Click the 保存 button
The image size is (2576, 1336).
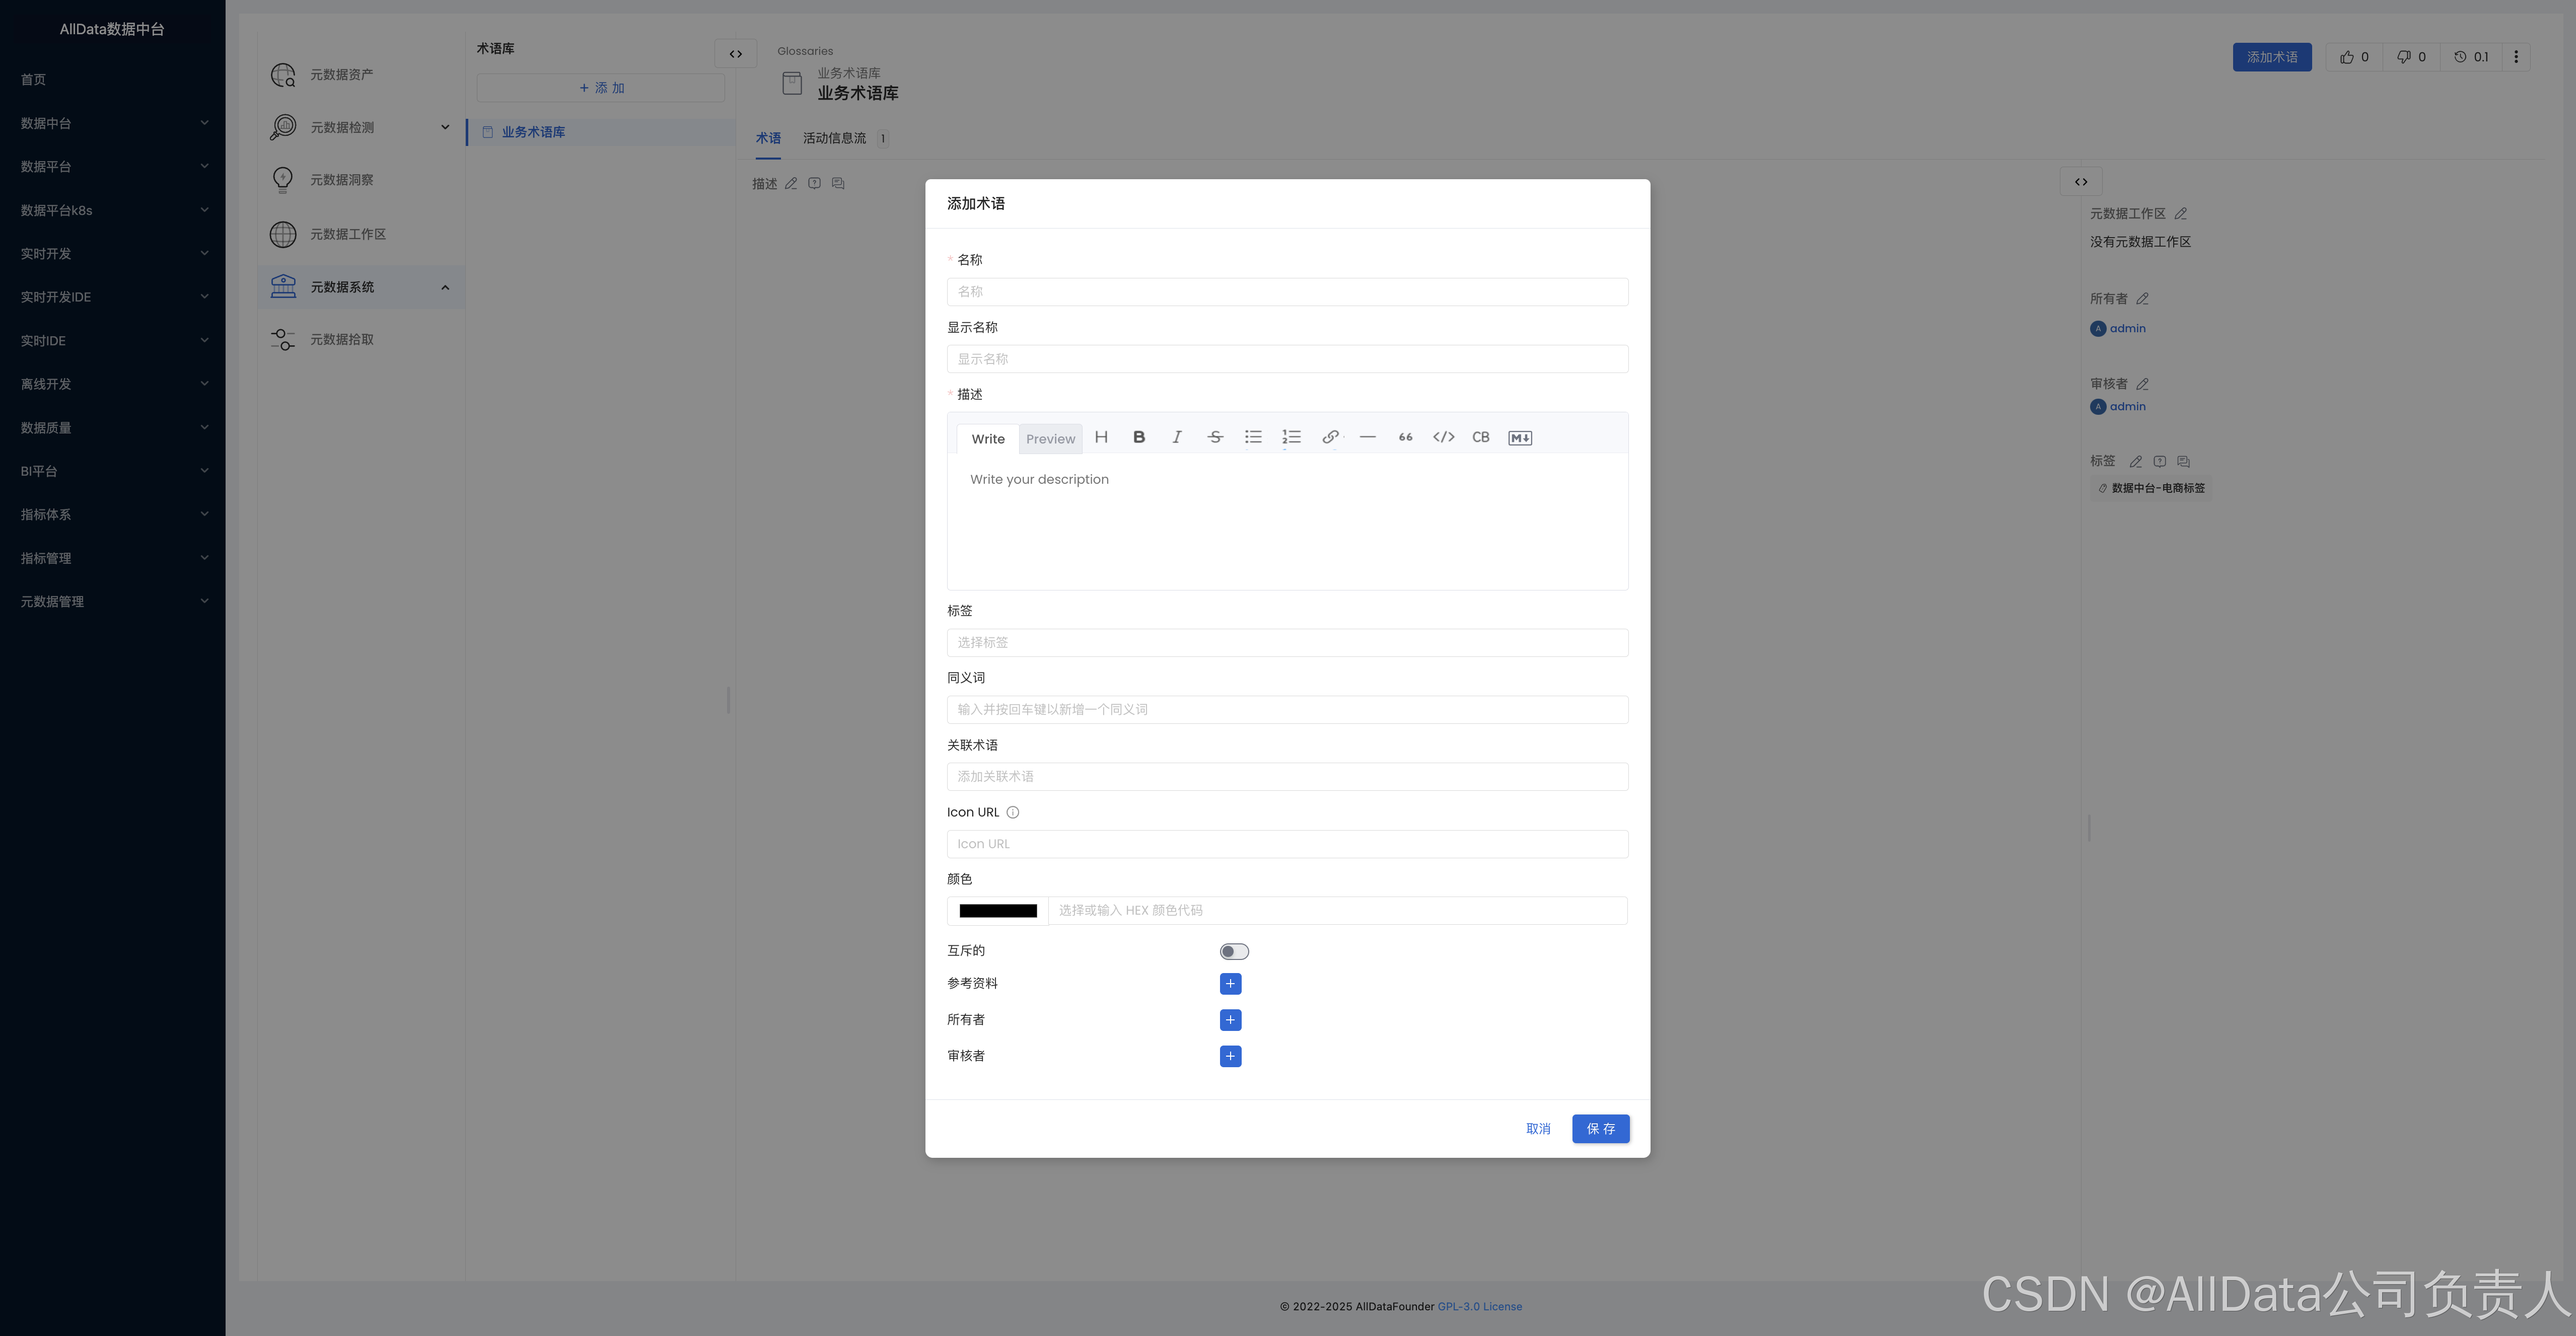pos(1600,1128)
